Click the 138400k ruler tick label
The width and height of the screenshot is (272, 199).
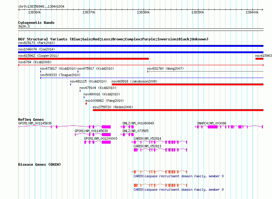pos(252,13)
